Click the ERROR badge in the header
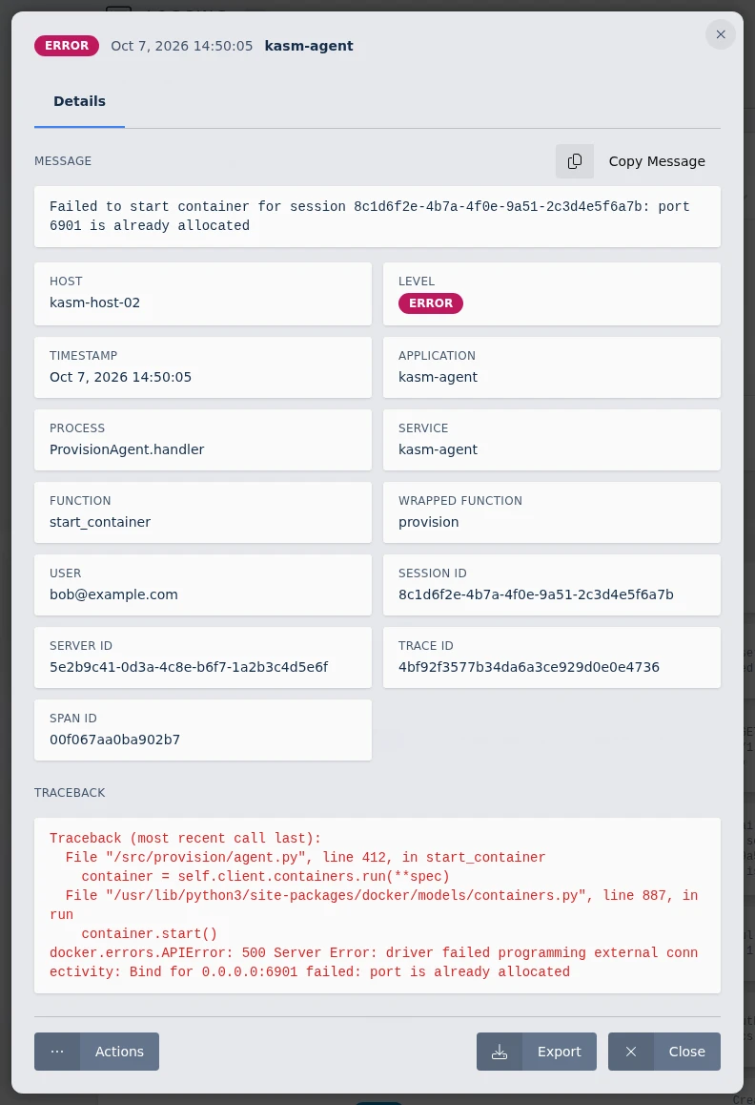Viewport: 755px width, 1105px height. [67, 46]
